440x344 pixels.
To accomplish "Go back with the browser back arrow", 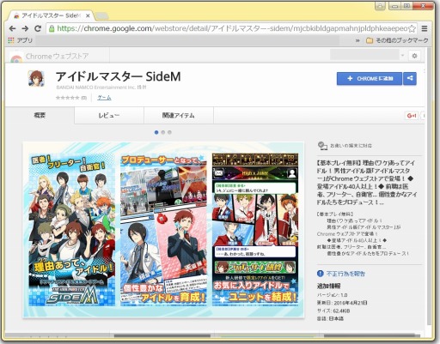I will pyautogui.click(x=12, y=28).
